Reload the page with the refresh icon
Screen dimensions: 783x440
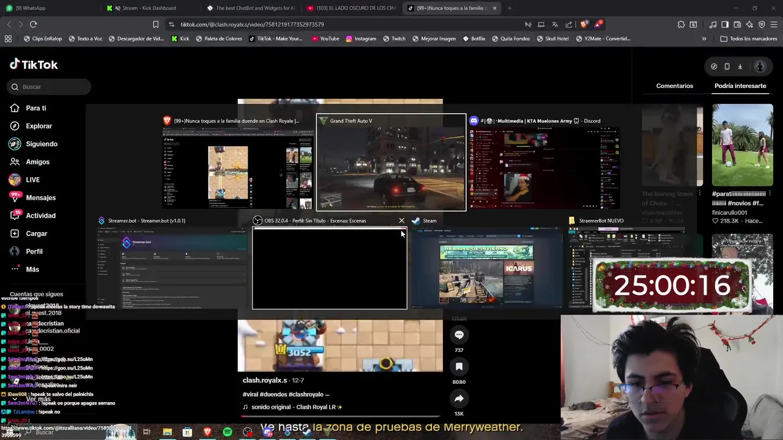pyautogui.click(x=33, y=24)
